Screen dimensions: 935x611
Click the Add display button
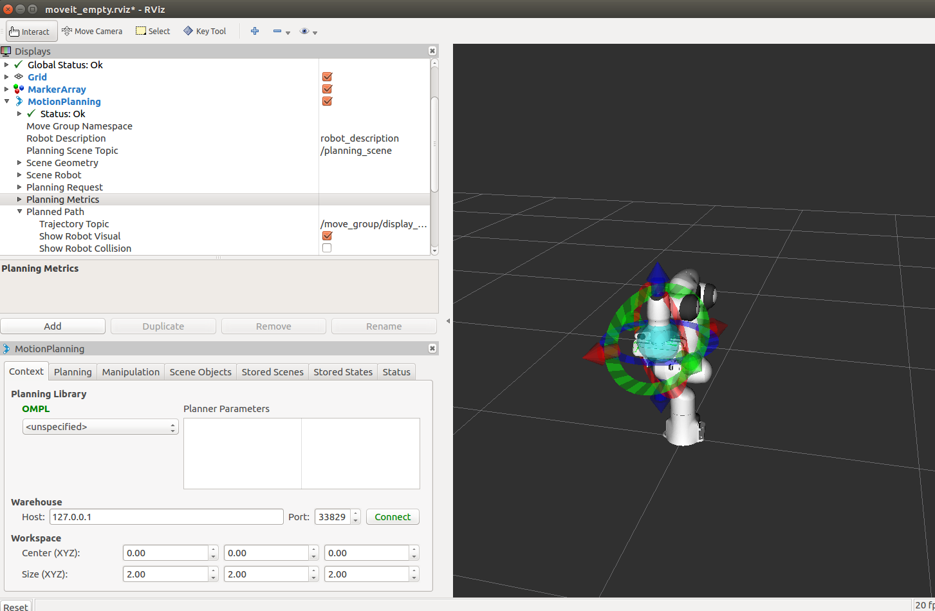53,326
